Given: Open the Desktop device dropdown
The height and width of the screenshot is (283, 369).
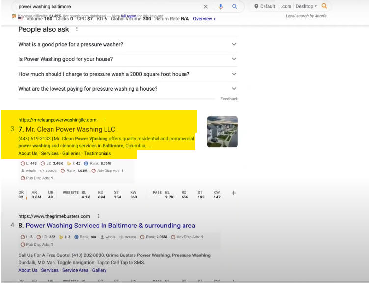Looking at the screenshot, I should 306,6.
